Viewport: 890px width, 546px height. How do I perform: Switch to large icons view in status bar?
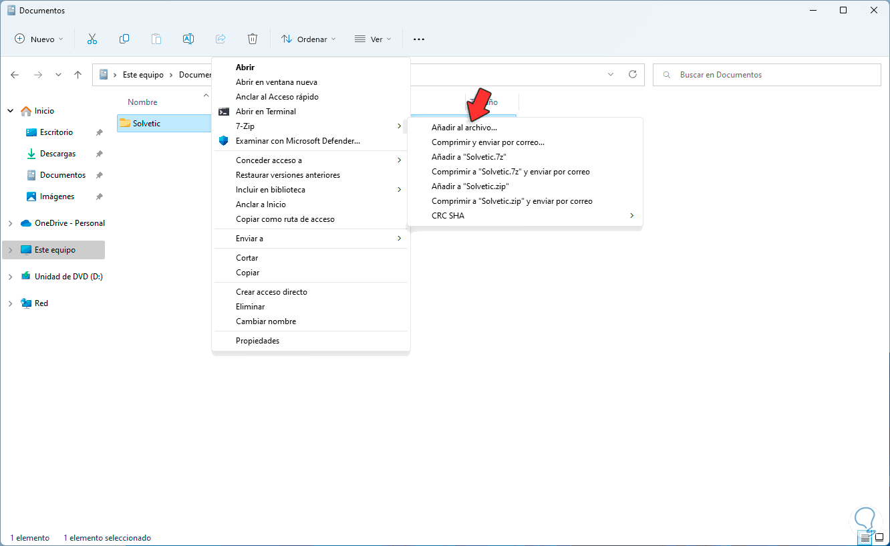tap(879, 537)
